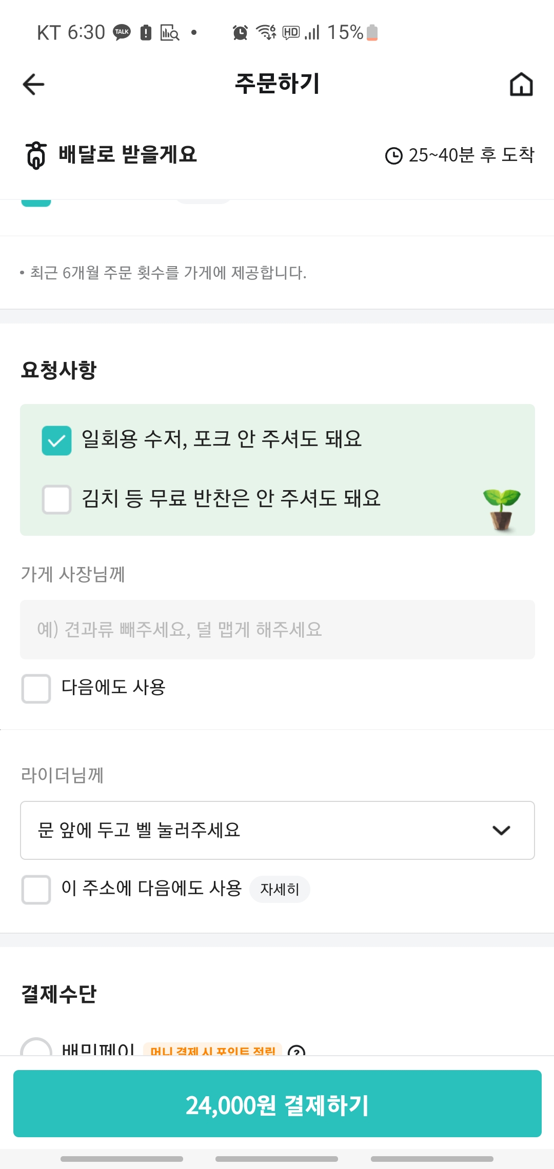The height and width of the screenshot is (1169, 554).
Task: Open the rider request dropdown
Action: point(277,830)
